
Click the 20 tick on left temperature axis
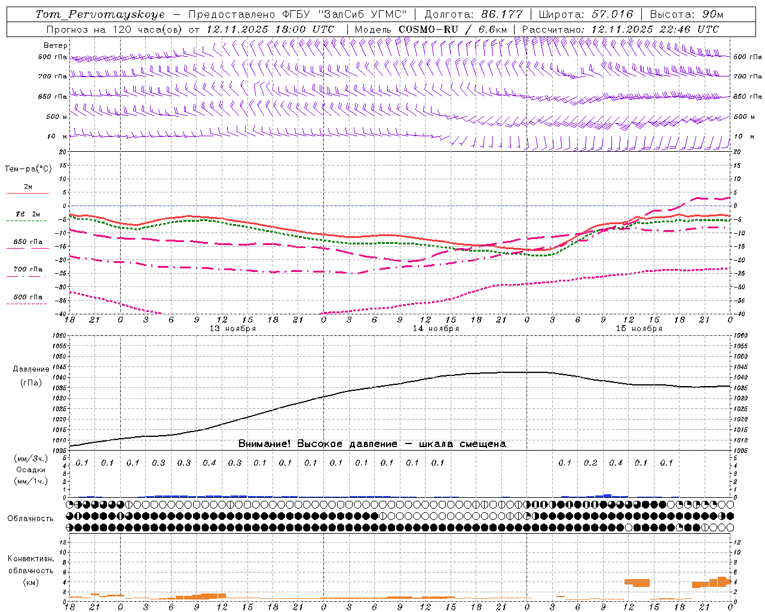tap(64, 152)
